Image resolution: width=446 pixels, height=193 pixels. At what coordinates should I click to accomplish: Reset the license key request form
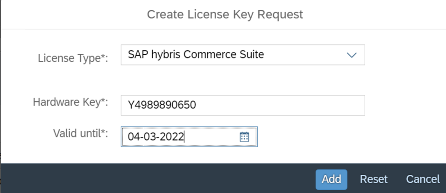[374, 179]
